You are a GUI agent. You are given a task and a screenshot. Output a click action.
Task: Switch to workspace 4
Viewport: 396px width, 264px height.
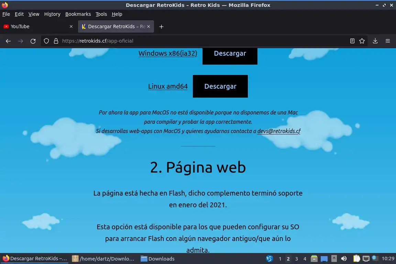pos(305,259)
